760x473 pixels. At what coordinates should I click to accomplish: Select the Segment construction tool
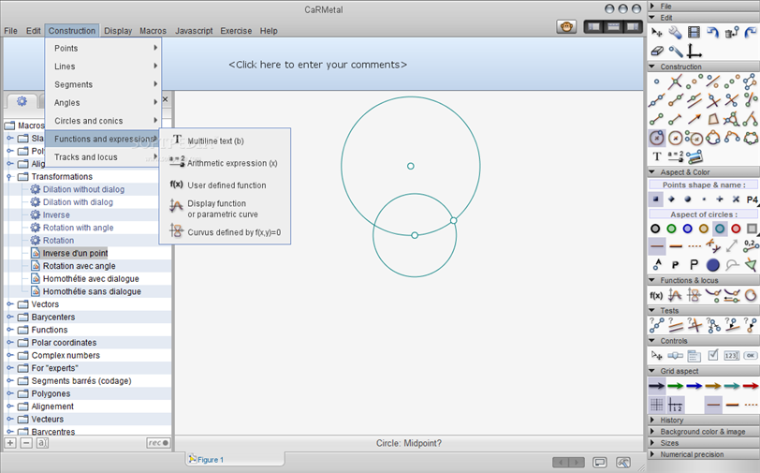[657, 119]
